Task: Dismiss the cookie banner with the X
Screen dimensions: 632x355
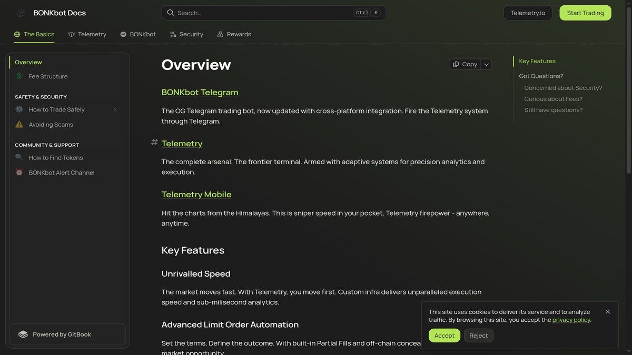Action: point(607,311)
